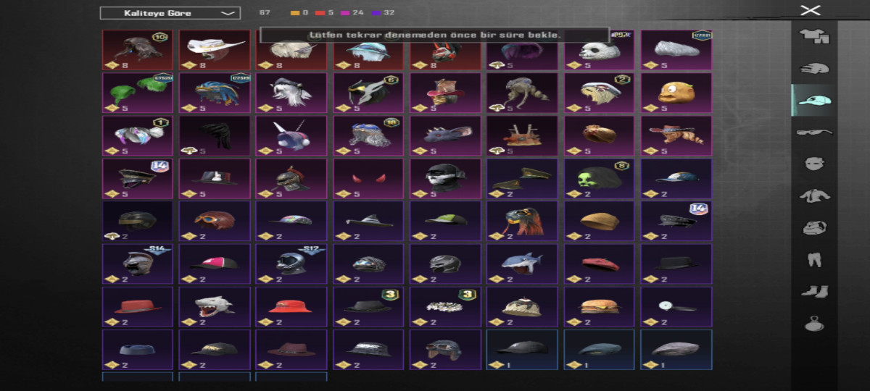Select the white fur hat item
870x391 pixels.
tap(676, 50)
